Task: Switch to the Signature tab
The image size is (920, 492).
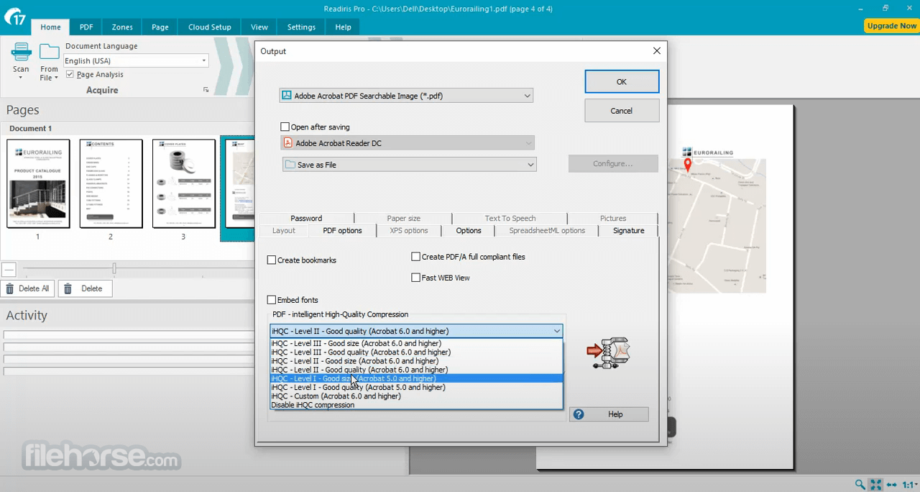Action: coord(628,230)
